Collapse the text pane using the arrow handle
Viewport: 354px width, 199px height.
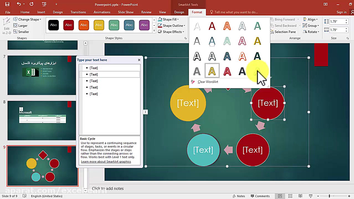click(x=145, y=112)
